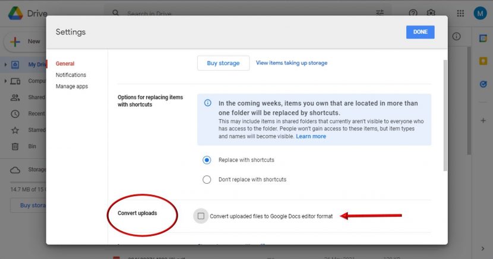Enable Convert uploaded files checkbox
Screen dimensions: 493x259
click(x=201, y=216)
